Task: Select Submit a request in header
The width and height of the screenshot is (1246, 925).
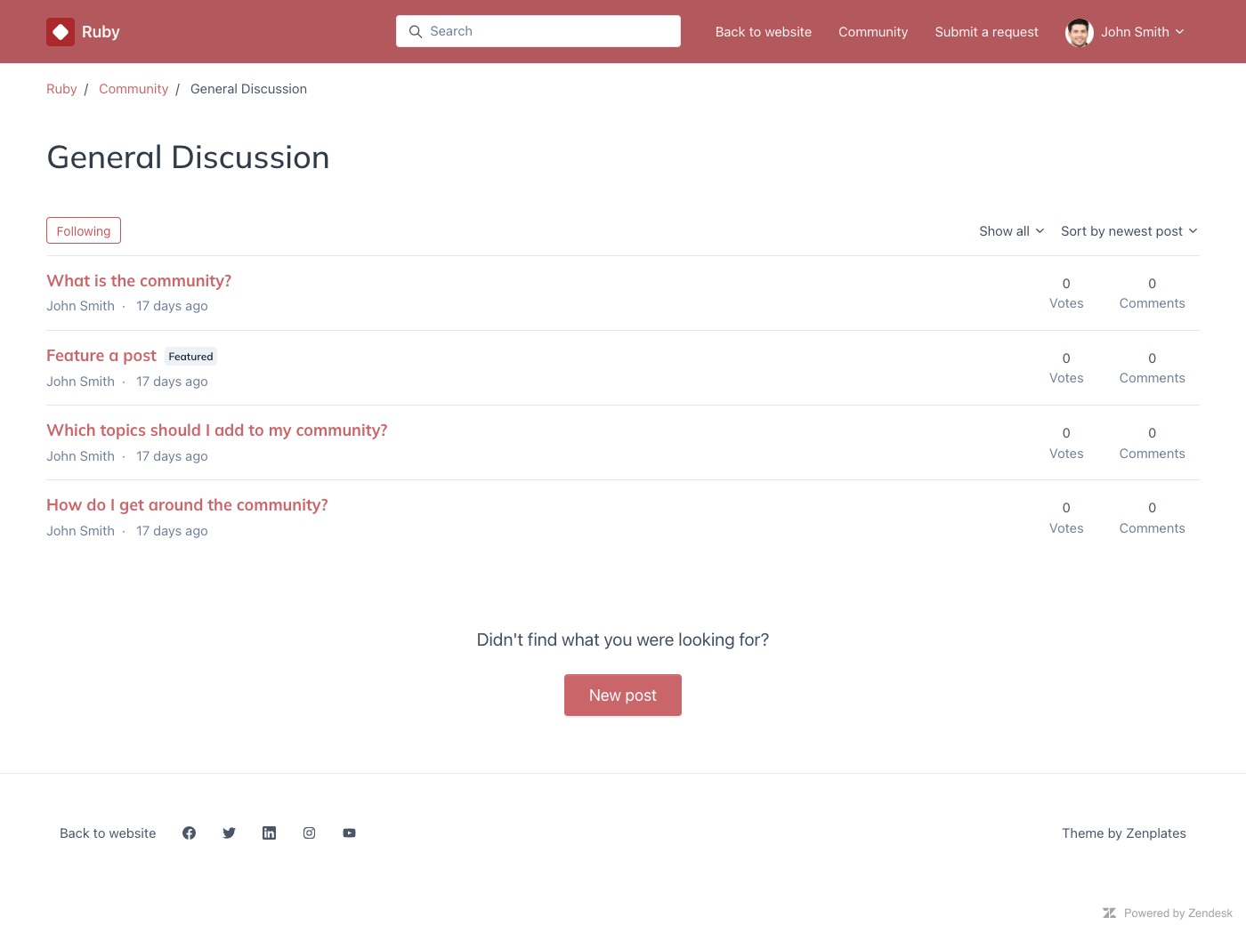Action: (x=986, y=32)
